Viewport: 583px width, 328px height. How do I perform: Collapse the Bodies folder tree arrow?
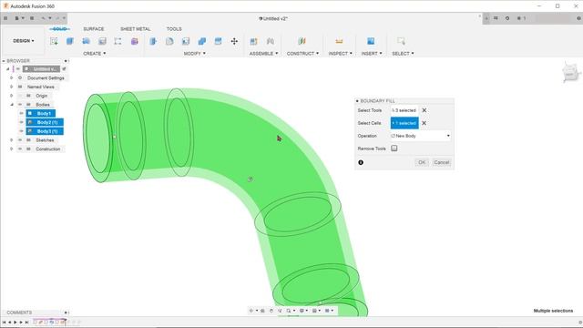pos(12,105)
